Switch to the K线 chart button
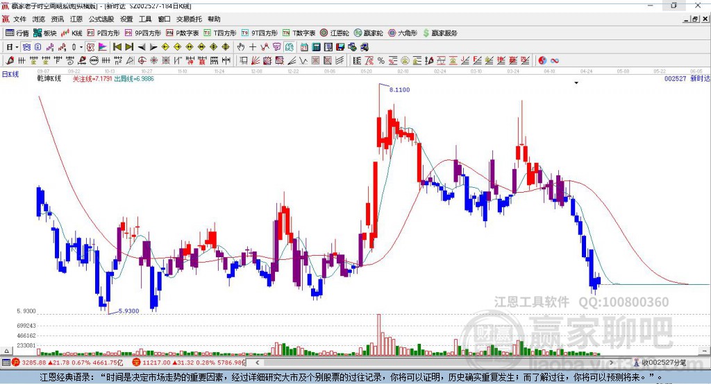 (x=72, y=33)
